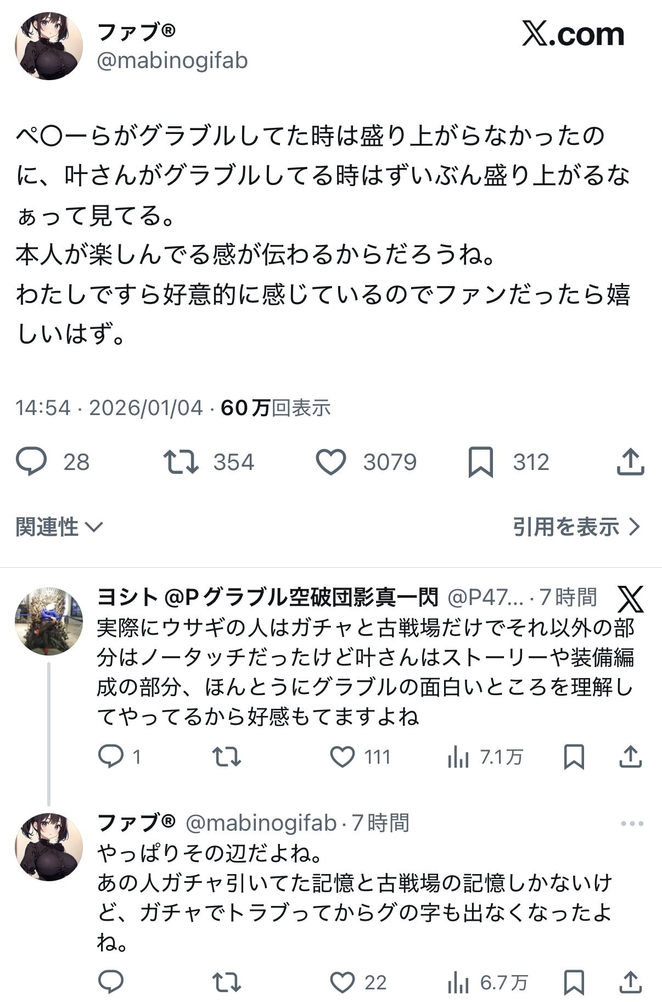662x1002 pixels.
Task: Share ファブ's bottom reply
Action: point(630,982)
